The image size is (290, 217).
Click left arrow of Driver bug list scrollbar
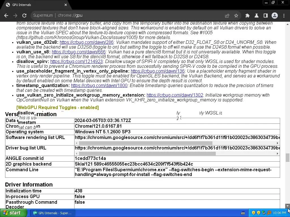[x=76, y=153]
